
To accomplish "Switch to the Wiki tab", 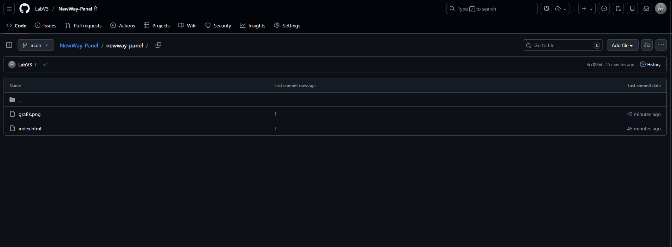I will (x=188, y=26).
